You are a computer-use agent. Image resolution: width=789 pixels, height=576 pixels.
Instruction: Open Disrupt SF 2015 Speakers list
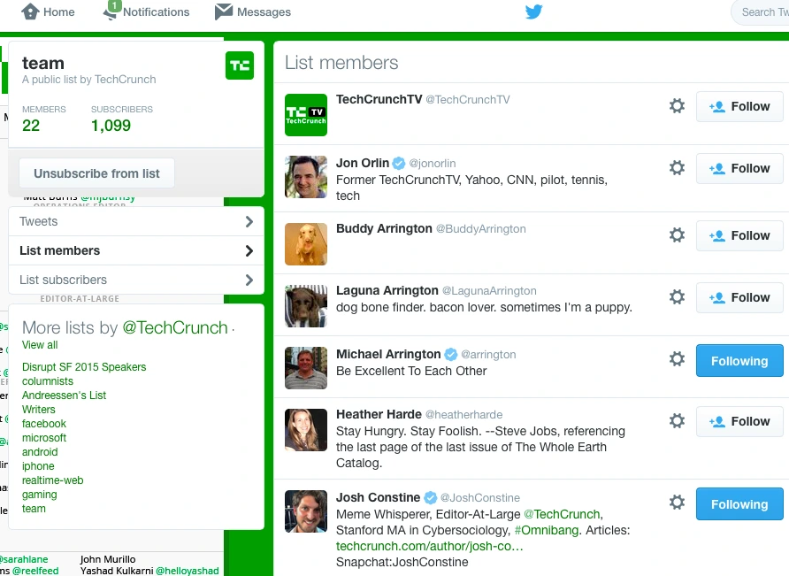pos(84,367)
